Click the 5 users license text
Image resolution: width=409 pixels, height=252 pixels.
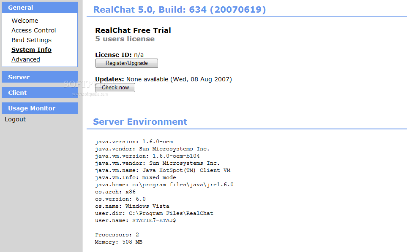coord(125,39)
